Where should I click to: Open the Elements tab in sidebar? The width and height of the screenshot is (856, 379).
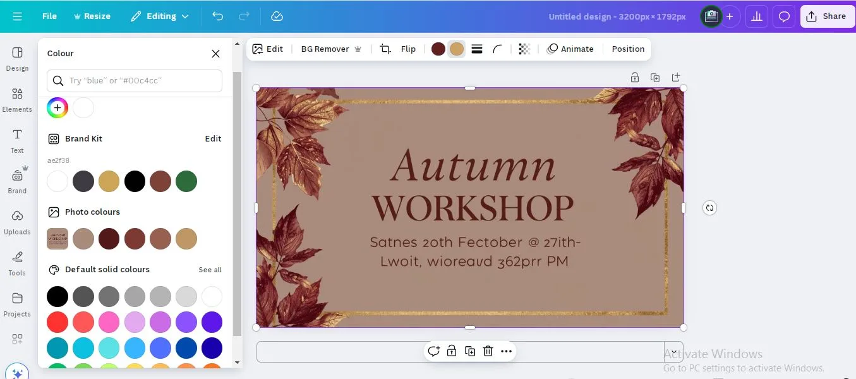(17, 100)
